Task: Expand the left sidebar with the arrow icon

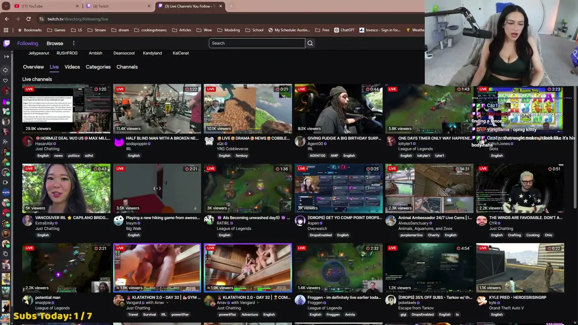Action: click(x=6, y=56)
